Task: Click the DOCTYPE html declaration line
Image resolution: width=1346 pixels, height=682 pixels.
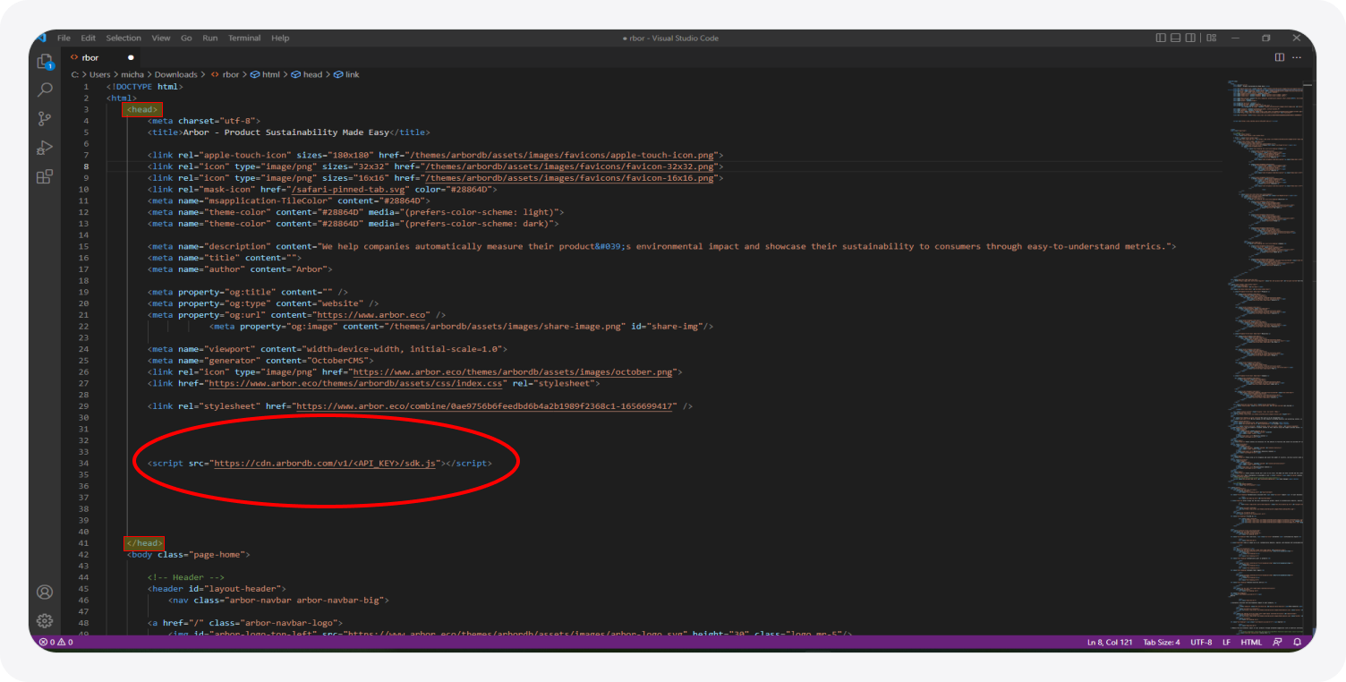Action: (x=145, y=87)
